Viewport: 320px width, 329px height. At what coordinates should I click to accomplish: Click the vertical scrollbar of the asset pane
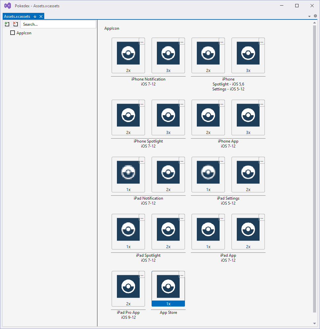[314, 165]
